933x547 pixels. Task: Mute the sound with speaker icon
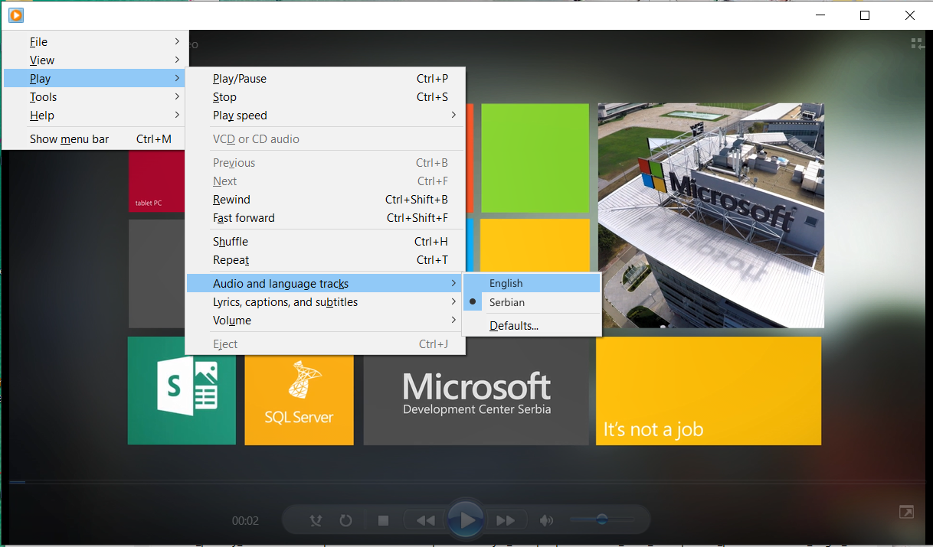click(x=546, y=521)
